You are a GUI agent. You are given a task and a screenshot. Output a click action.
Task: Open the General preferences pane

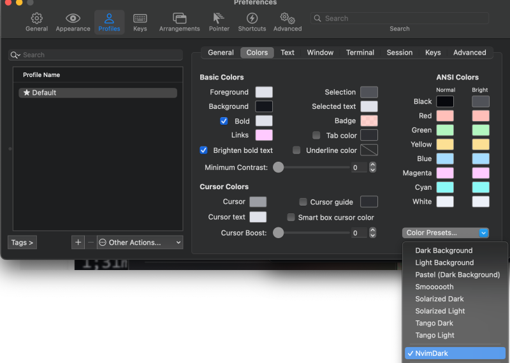(x=36, y=22)
